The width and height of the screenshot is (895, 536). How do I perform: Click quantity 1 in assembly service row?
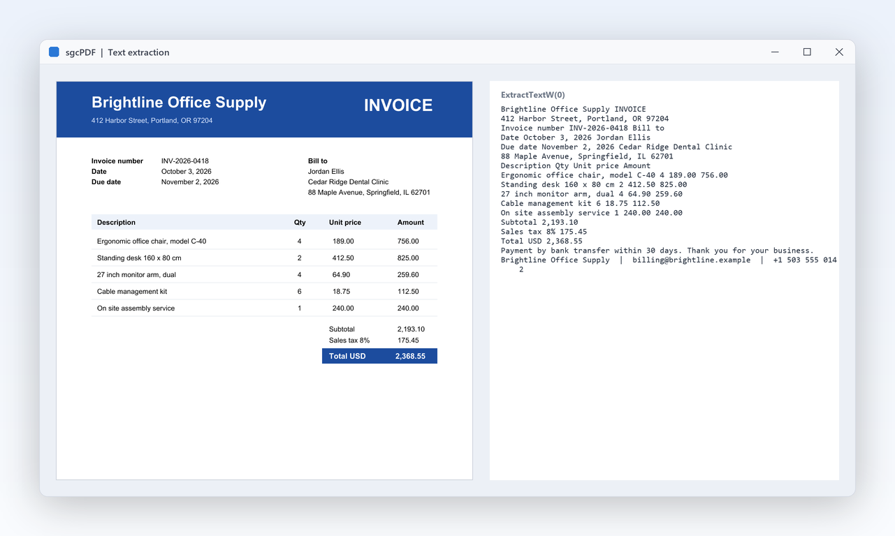click(300, 308)
